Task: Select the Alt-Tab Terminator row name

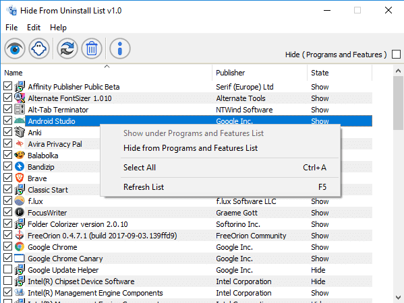Action: click(x=58, y=110)
